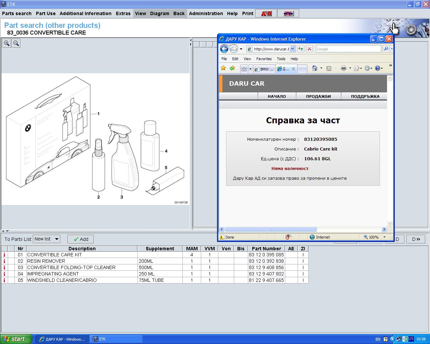Open the Extras menu in ETK
This screenshot has height=344, width=430.
123,13
